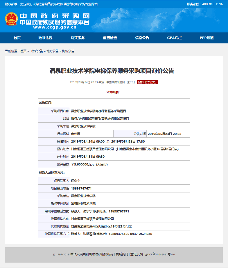Select the GPA专栏 menu item
This screenshot has width=228, height=271.
pos(174,38)
